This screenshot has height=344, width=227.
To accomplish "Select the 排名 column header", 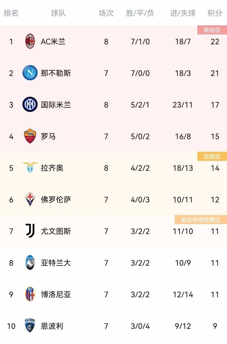I will 11,13.
